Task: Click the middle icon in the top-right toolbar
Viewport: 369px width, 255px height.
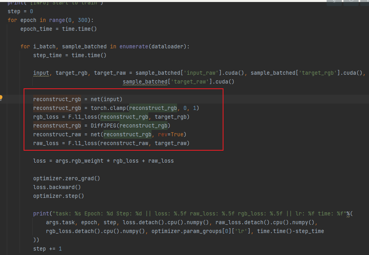Action: tap(351, 2)
